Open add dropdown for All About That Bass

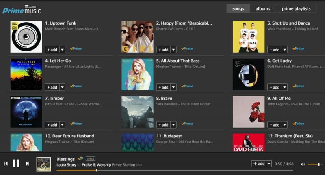[x=173, y=87]
